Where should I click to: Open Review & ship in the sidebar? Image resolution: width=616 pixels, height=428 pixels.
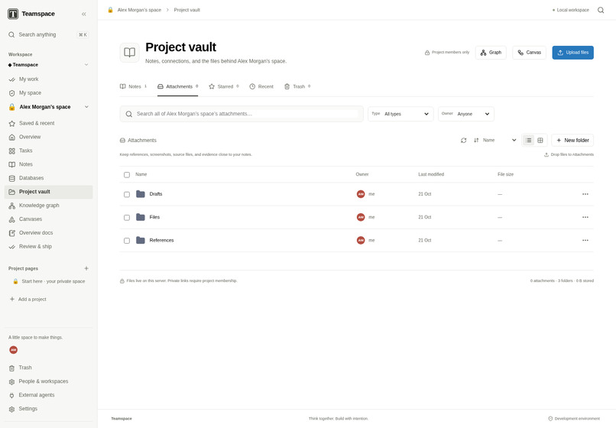49,246
